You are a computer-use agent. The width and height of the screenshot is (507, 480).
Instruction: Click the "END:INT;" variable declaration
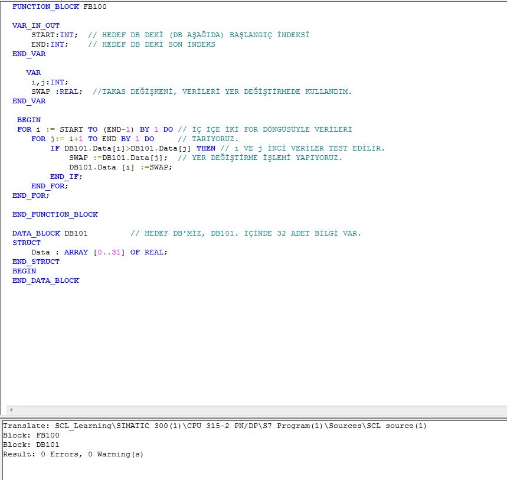tap(50, 44)
